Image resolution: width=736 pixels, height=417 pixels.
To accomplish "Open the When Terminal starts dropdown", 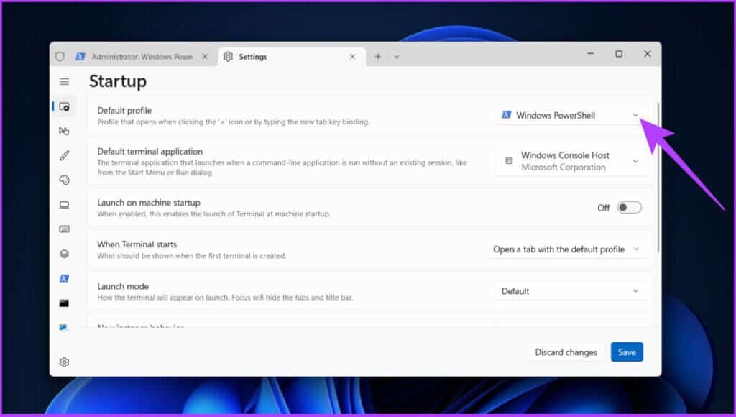I will pyautogui.click(x=566, y=249).
